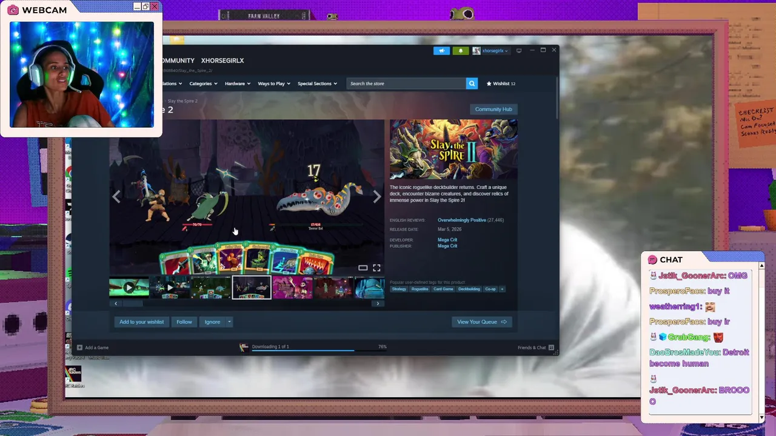Viewport: 776px width, 436px height.
Task: Open the Overwhelmingly Positive reviews link
Action: click(462, 220)
